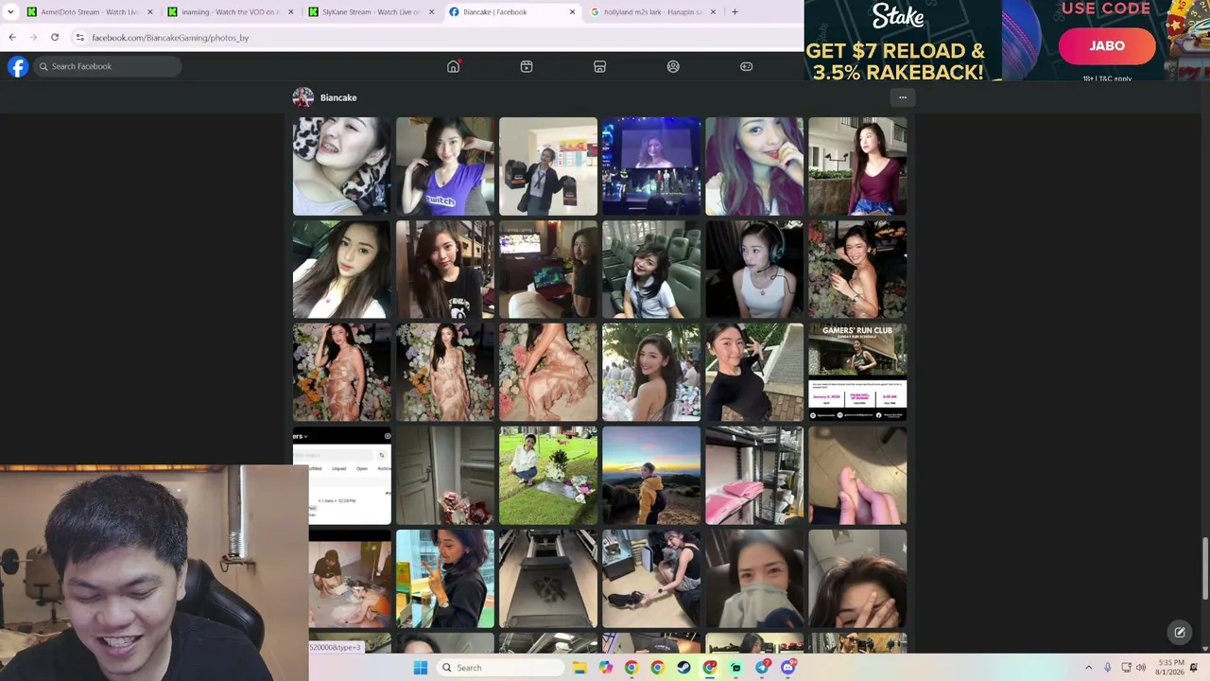Click the new message compose icon
Viewport: 1210px width, 681px height.
click(x=1180, y=633)
